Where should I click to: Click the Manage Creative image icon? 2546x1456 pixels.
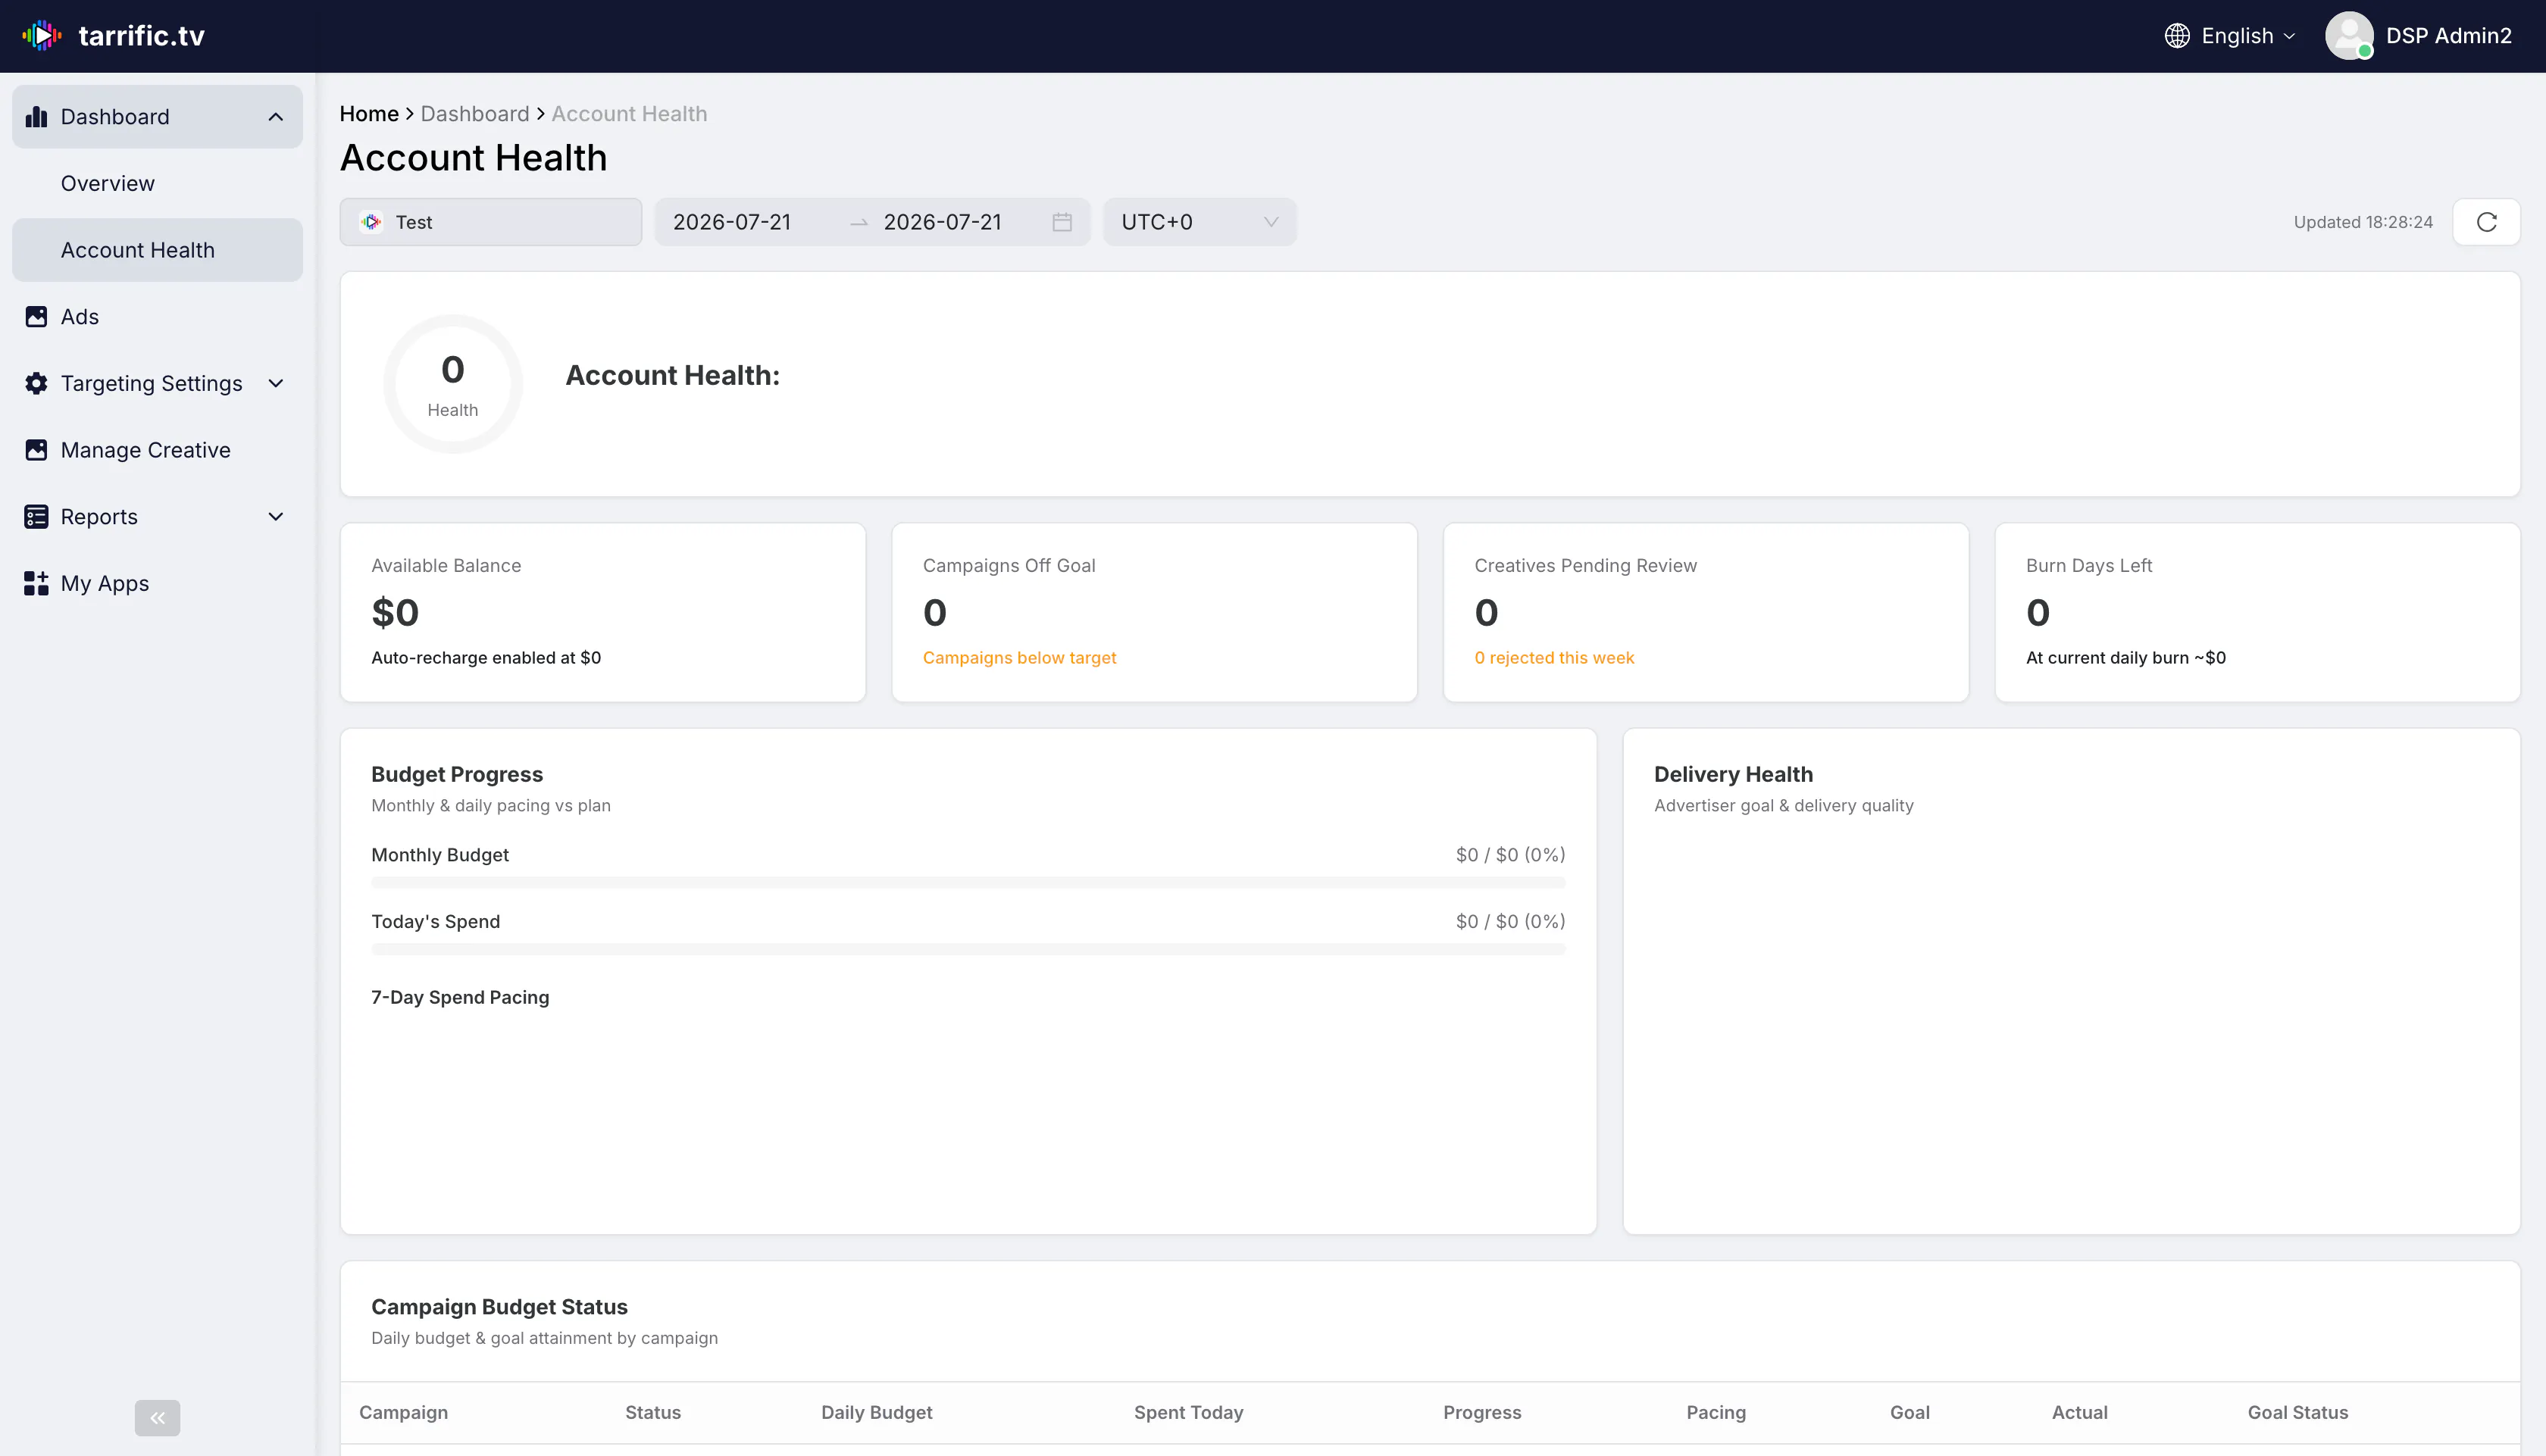coord(36,450)
